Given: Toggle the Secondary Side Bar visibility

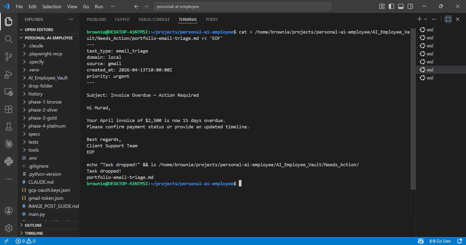Looking at the screenshot, I should coord(410,6).
